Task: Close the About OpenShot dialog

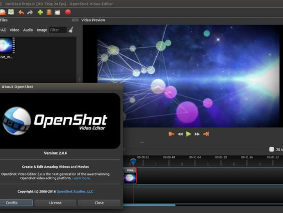Action: click(x=99, y=203)
